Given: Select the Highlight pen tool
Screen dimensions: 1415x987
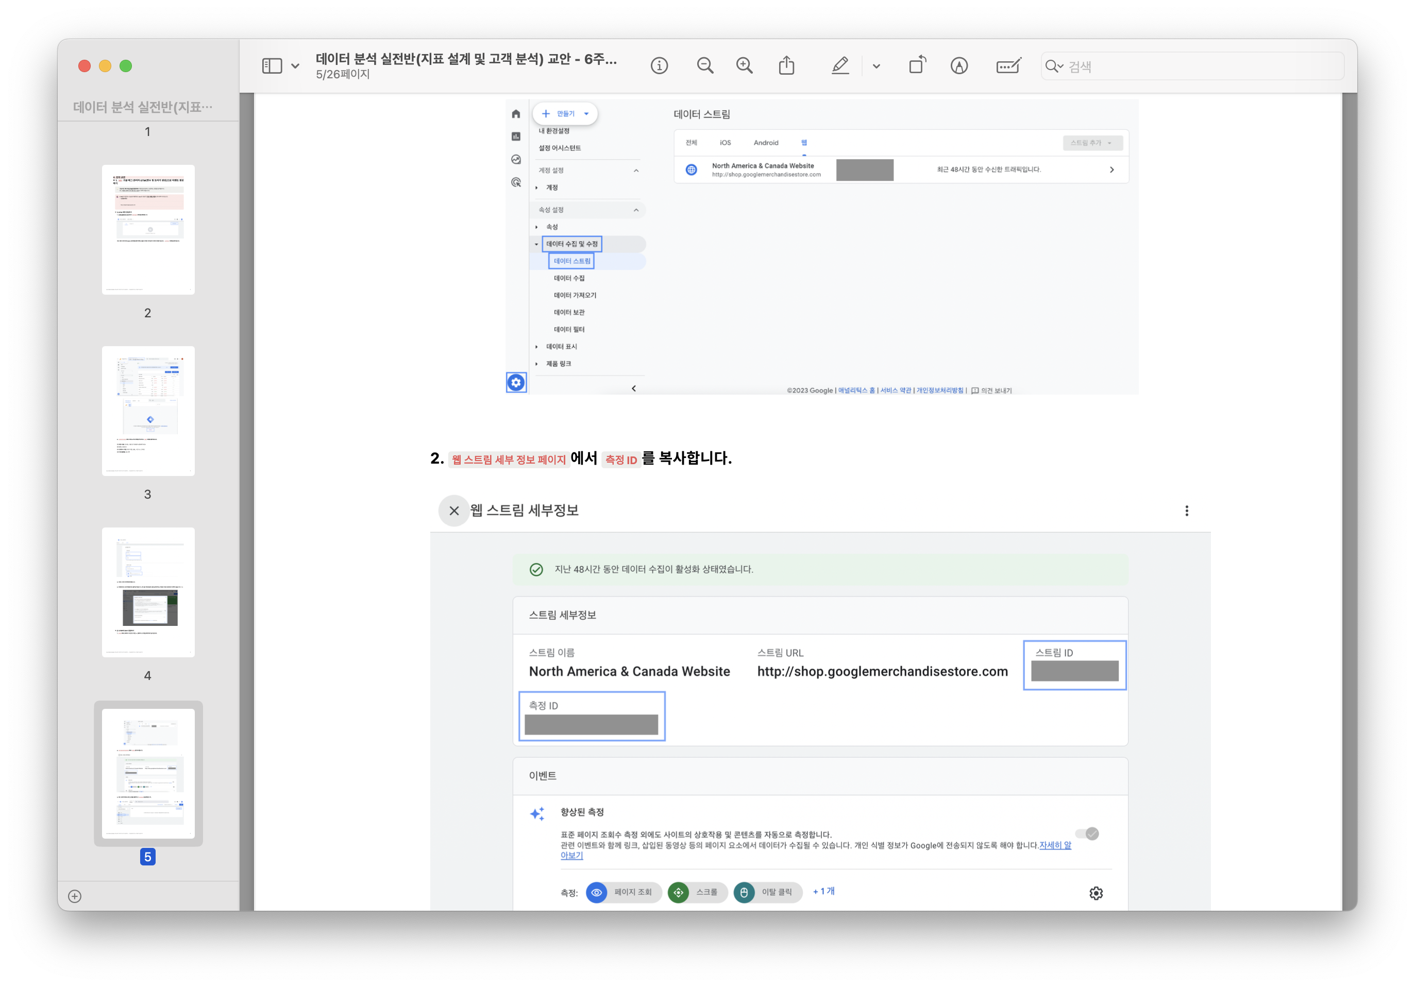Looking at the screenshot, I should 840,66.
